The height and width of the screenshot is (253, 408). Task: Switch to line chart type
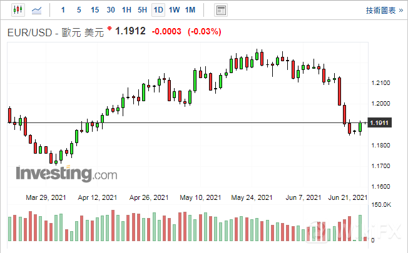[38, 10]
